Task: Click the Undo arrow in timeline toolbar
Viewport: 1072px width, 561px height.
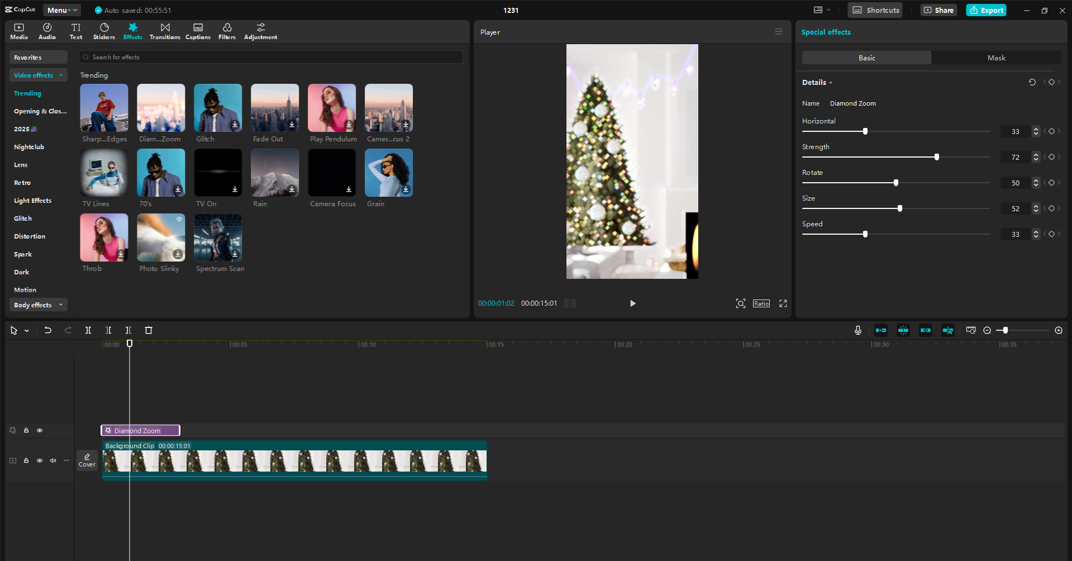Action: [x=48, y=330]
